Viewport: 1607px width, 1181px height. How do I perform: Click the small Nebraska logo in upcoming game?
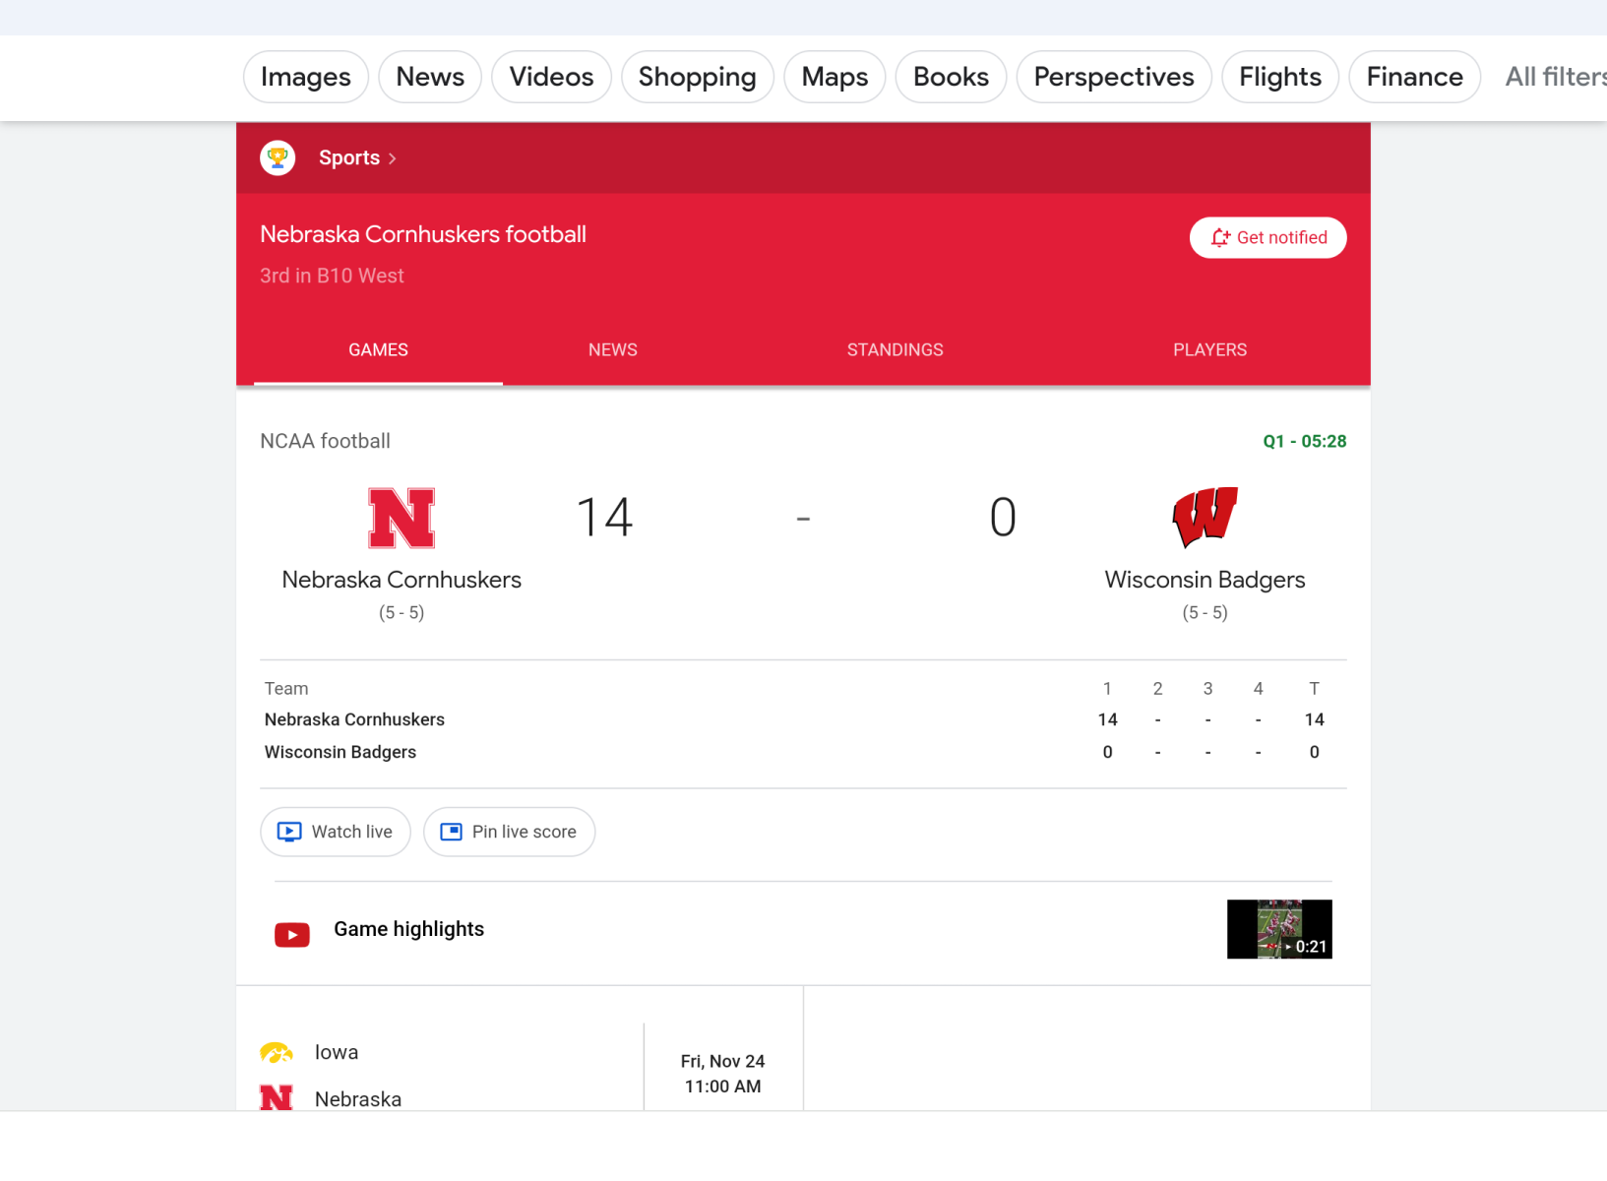click(x=277, y=1097)
